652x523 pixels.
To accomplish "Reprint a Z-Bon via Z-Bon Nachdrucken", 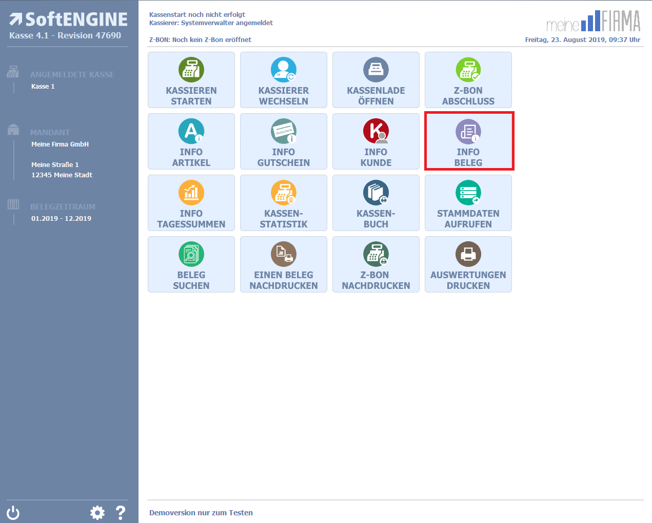I will [x=376, y=264].
